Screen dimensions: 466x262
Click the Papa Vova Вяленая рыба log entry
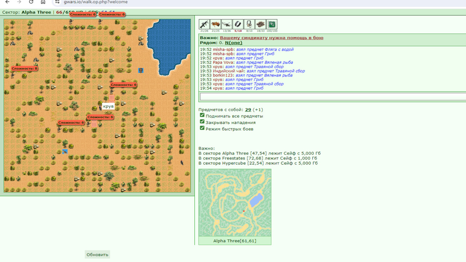pos(246,62)
